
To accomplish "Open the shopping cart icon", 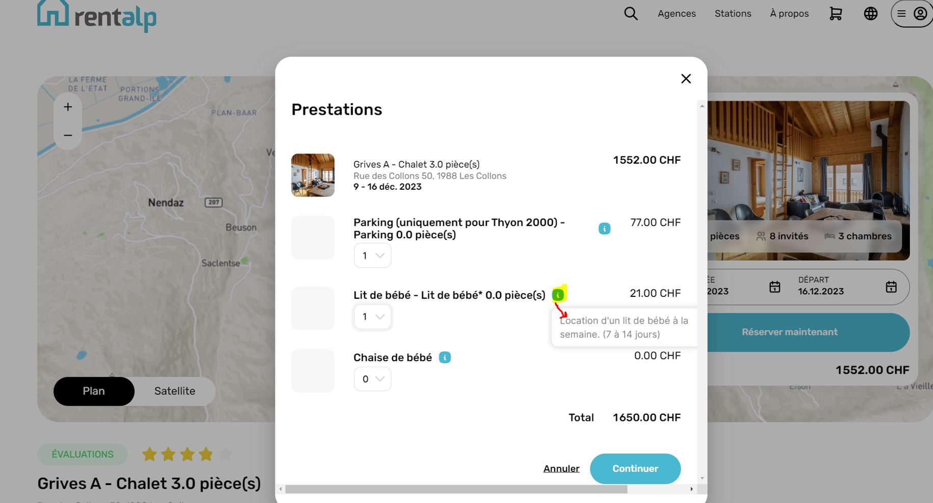I will (836, 14).
